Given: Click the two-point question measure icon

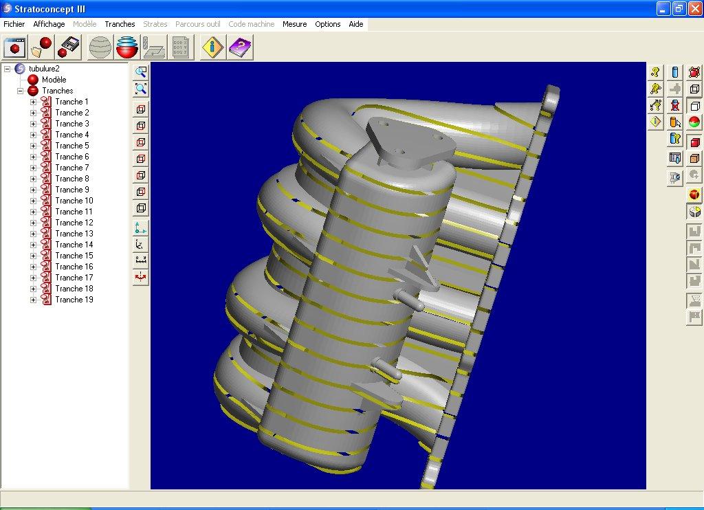Looking at the screenshot, I should 655,89.
